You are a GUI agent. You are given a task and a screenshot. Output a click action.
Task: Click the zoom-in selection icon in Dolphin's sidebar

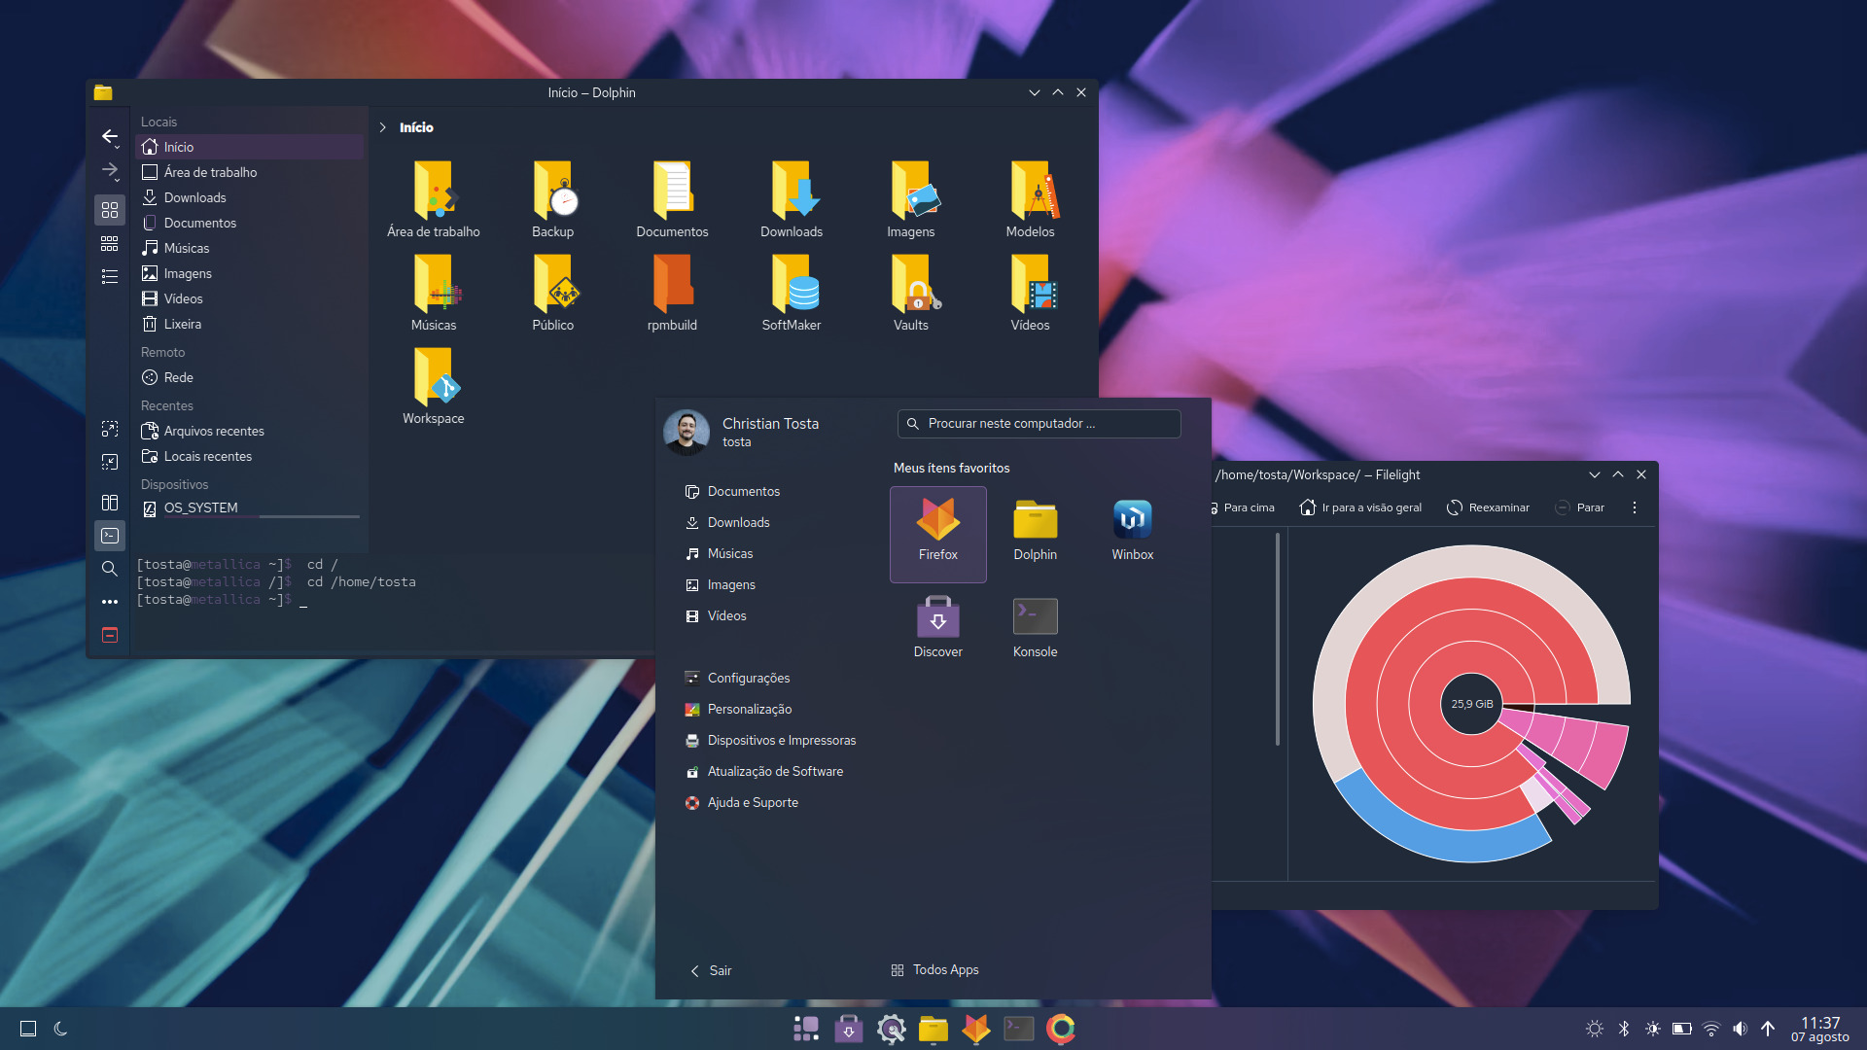tap(110, 429)
